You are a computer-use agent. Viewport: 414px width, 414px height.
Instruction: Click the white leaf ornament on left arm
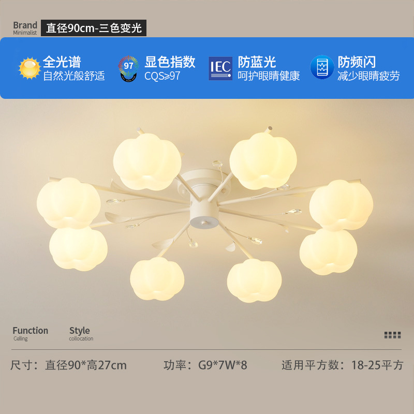117,217
